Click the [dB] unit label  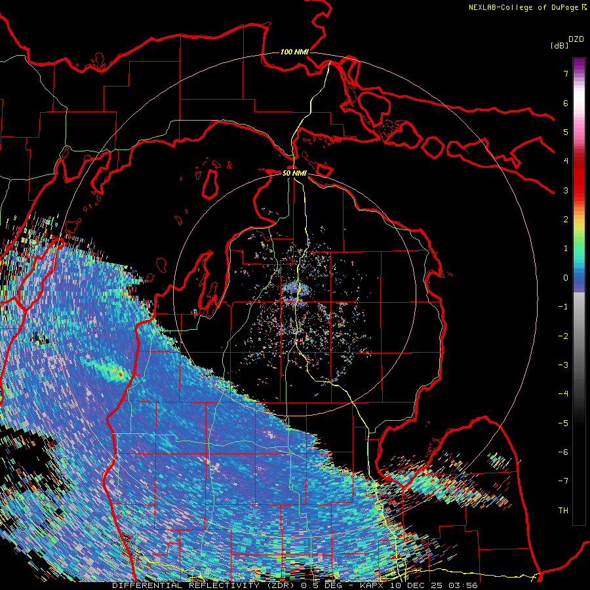(559, 45)
